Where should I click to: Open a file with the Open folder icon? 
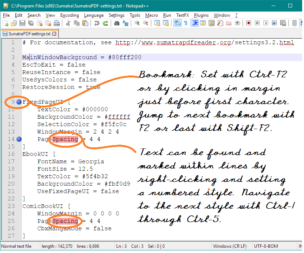14,23
